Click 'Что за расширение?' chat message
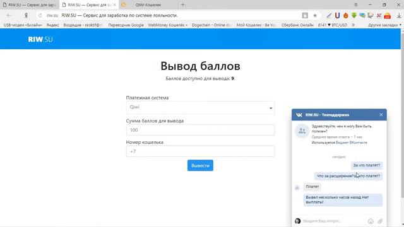The width and height of the screenshot is (404, 227). click(348, 176)
